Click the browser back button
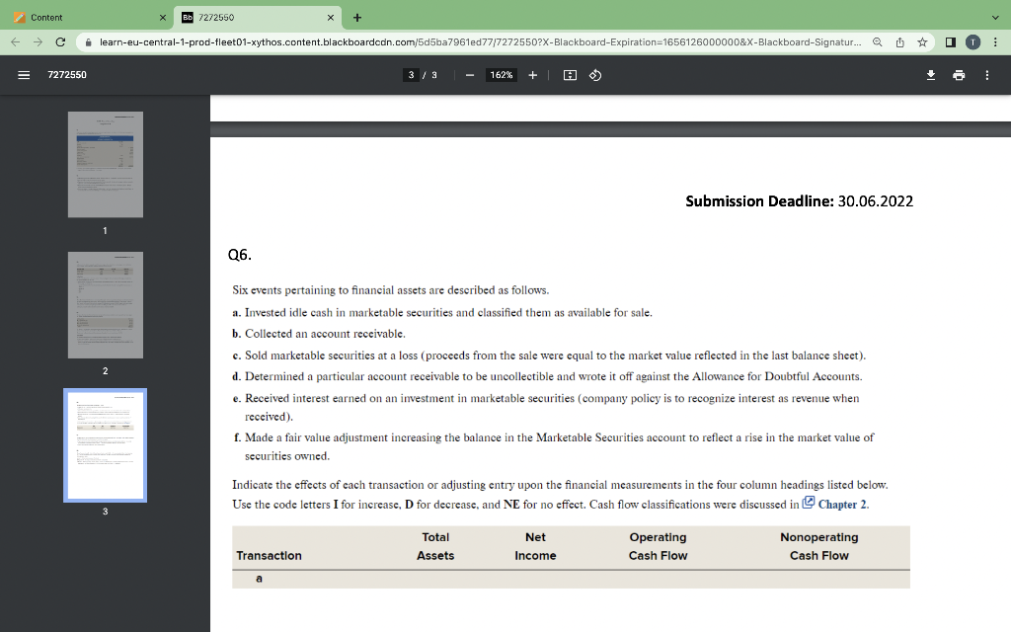The height and width of the screenshot is (632, 1011). 13,43
